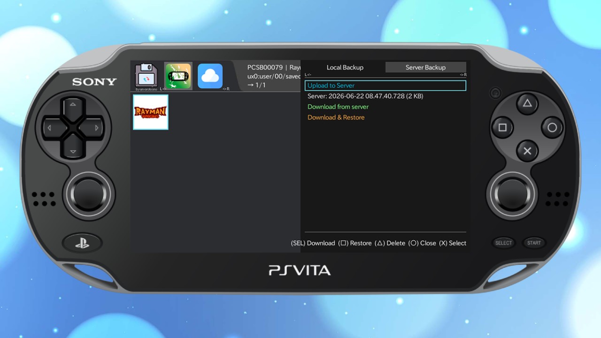Tap the Cross face button

(x=527, y=151)
